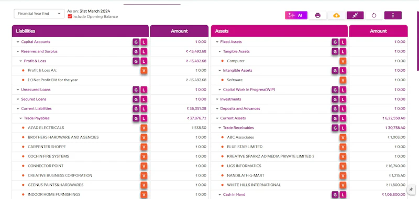Image resolution: width=419 pixels, height=199 pixels.
Task: Click G icon for Reserves and Surplus
Action: coord(136,51)
